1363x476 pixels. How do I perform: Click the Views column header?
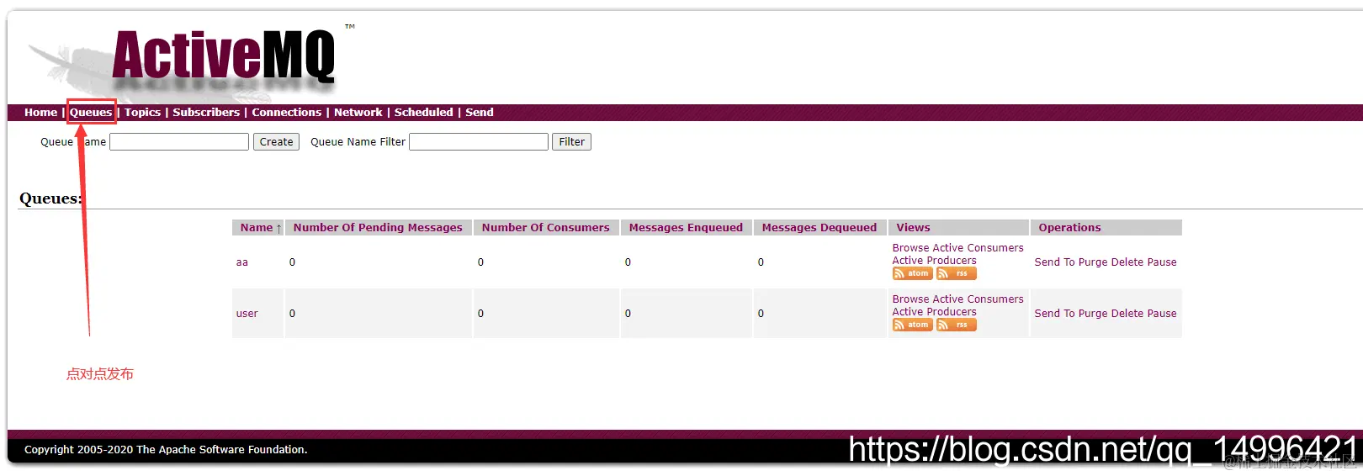click(913, 228)
